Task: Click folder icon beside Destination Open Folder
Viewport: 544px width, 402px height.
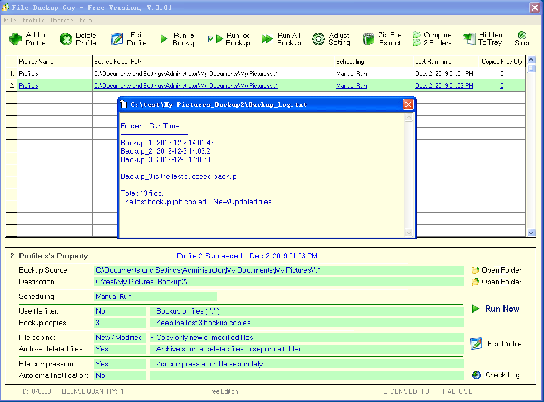Action: pyautogui.click(x=475, y=282)
